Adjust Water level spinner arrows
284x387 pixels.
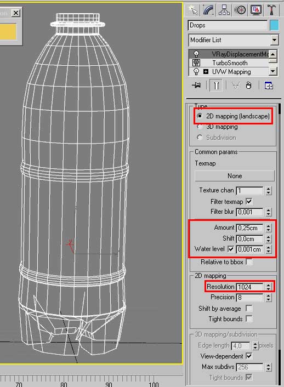click(x=269, y=249)
